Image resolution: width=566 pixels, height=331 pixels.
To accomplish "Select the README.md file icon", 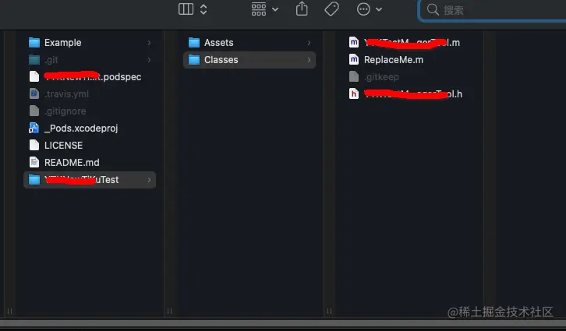I will [x=34, y=162].
